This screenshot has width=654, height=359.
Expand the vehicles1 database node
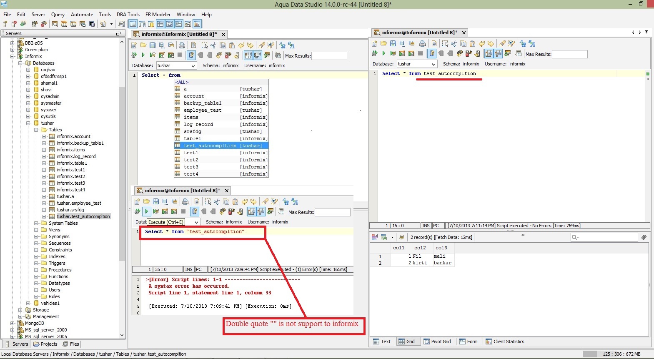(x=28, y=303)
